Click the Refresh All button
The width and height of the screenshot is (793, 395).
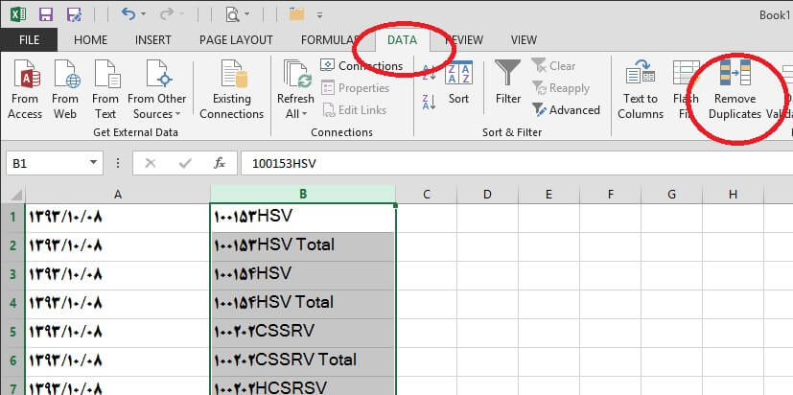click(x=295, y=89)
